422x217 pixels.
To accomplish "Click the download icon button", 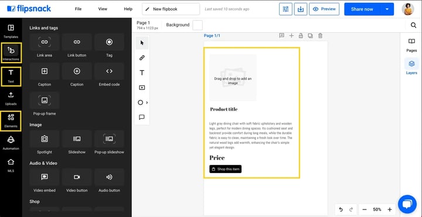I will point(301,9).
